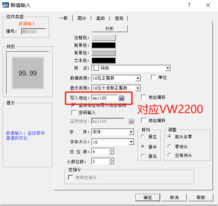Open the 显示类别 dropdown
Image resolution: width=218 pixels, height=206 pixels.
(x=138, y=88)
